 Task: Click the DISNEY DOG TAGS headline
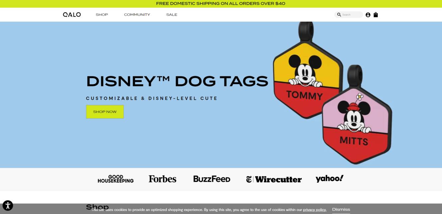coord(177,81)
